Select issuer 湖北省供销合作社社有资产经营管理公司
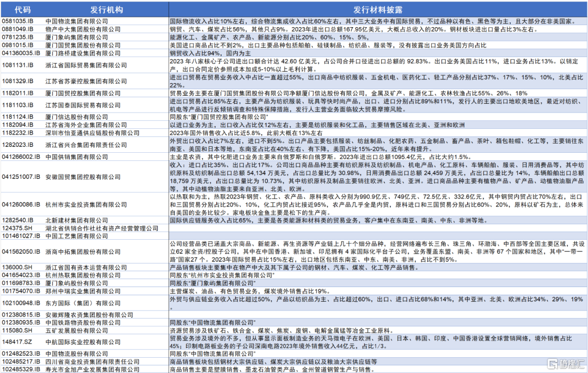588x373 pixels. pos(102,228)
